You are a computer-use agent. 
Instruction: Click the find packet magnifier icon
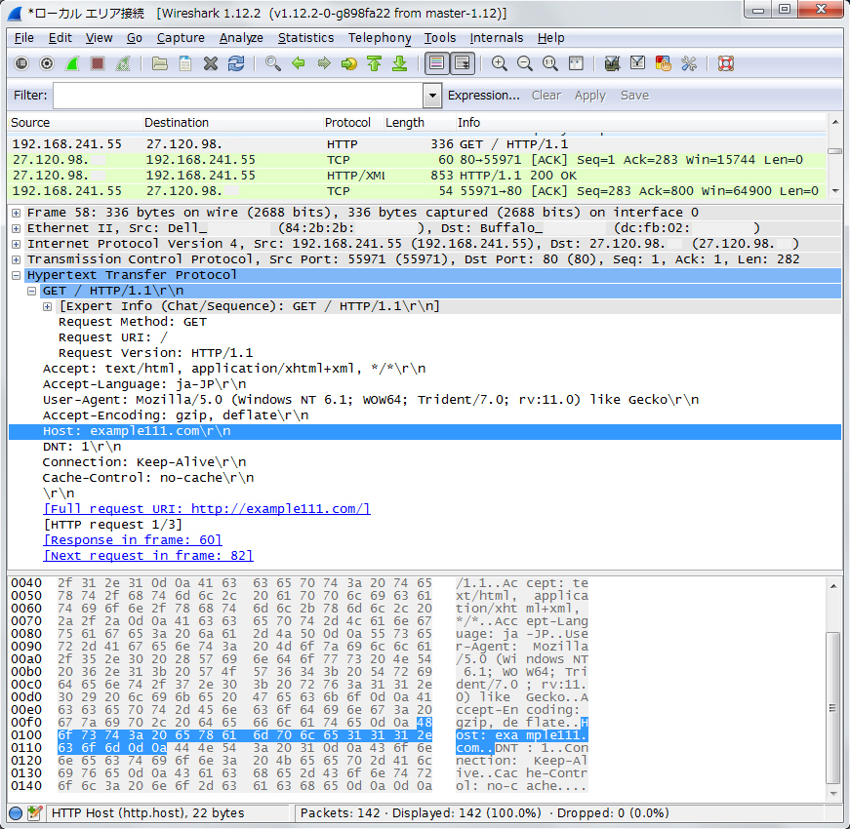(x=273, y=63)
